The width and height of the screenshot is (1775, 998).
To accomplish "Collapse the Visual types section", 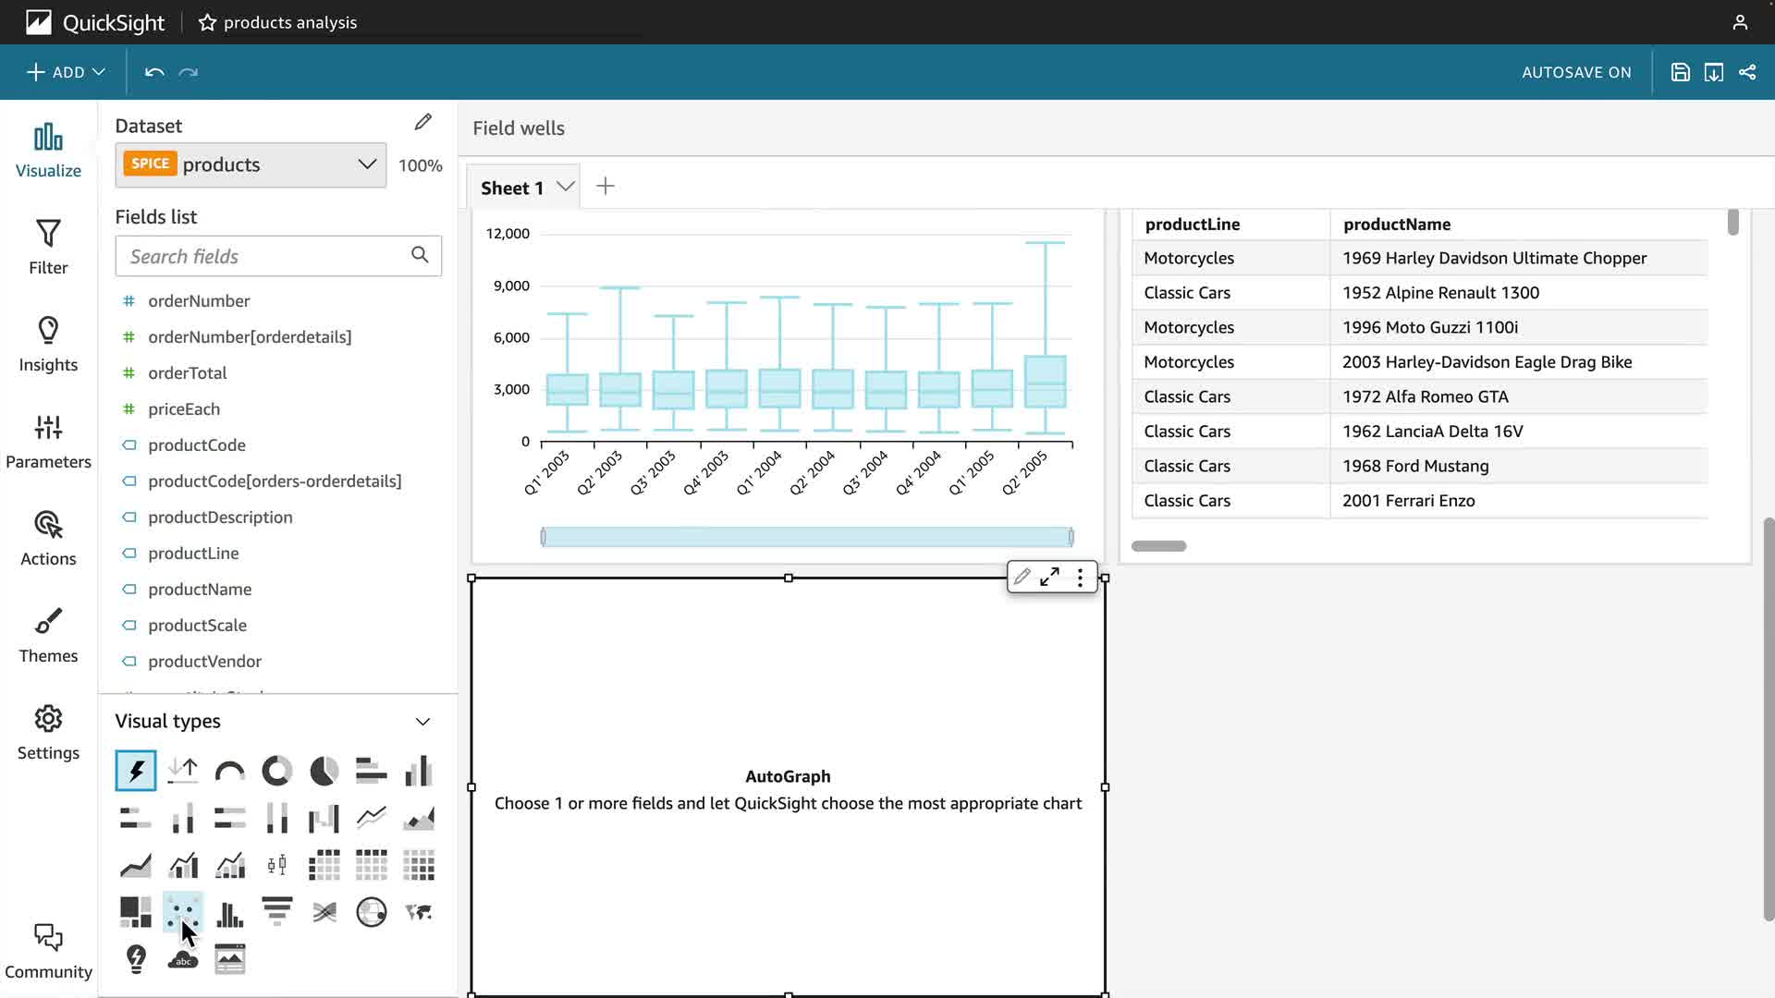I will [x=422, y=722].
